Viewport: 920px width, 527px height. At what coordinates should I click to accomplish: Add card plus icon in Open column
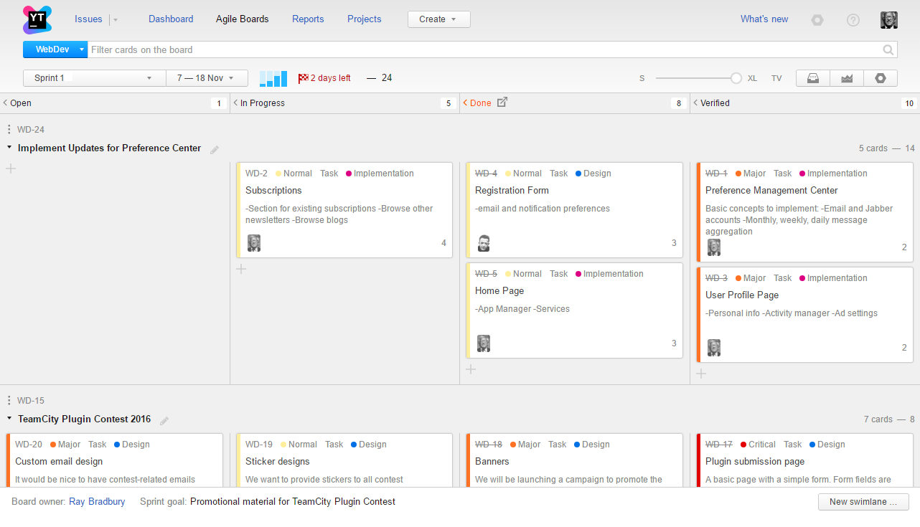pyautogui.click(x=11, y=168)
